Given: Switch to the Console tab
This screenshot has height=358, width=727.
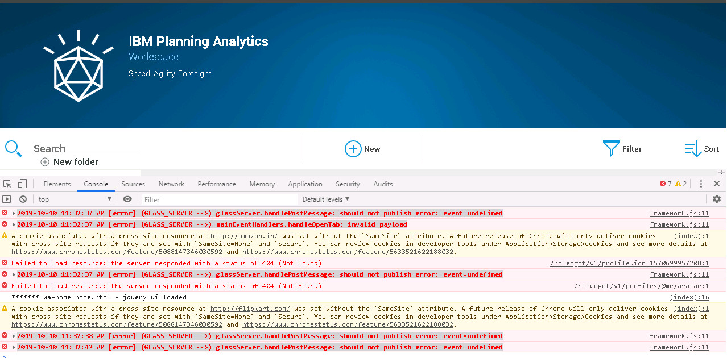Looking at the screenshot, I should [96, 184].
